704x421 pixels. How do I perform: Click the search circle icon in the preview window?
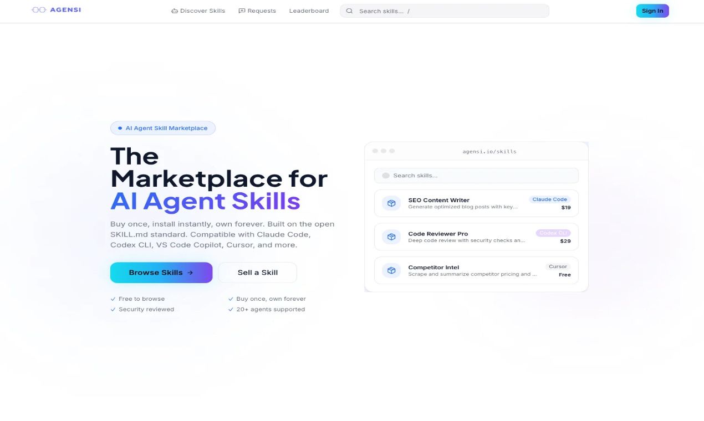(385, 176)
